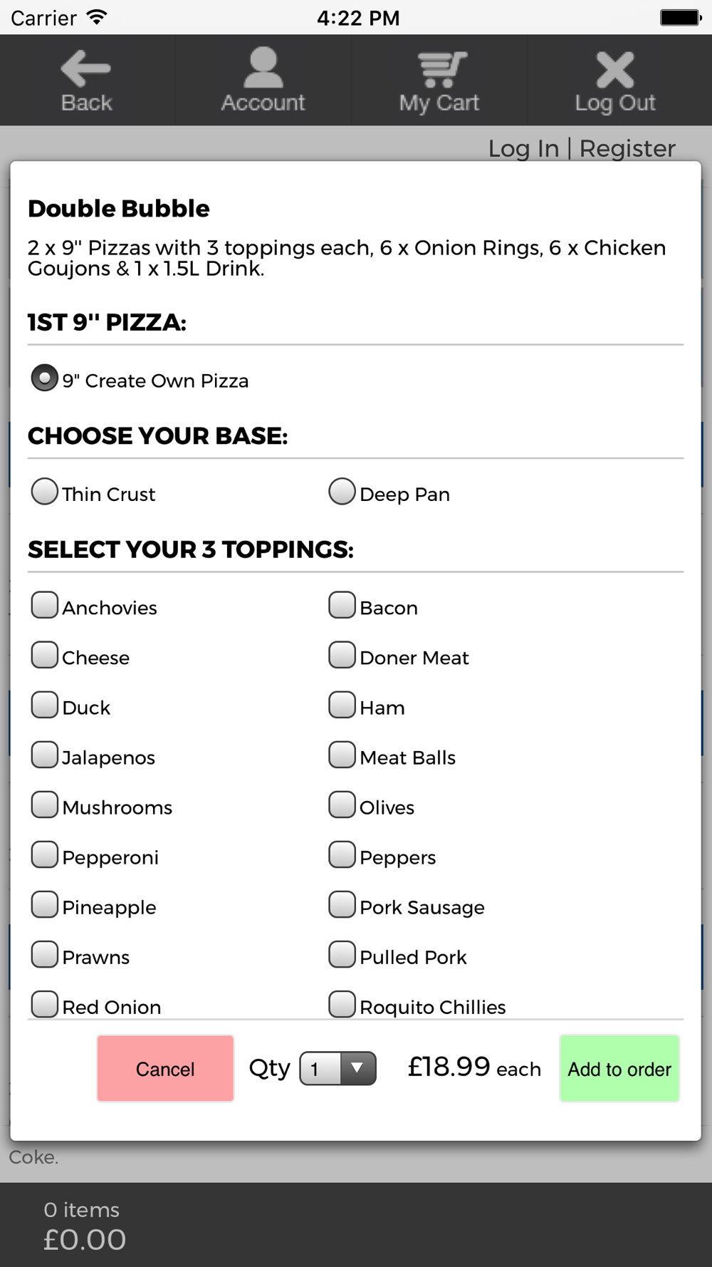Open the My Cart shopping cart icon
Screen dimensions: 712x1267
click(439, 69)
